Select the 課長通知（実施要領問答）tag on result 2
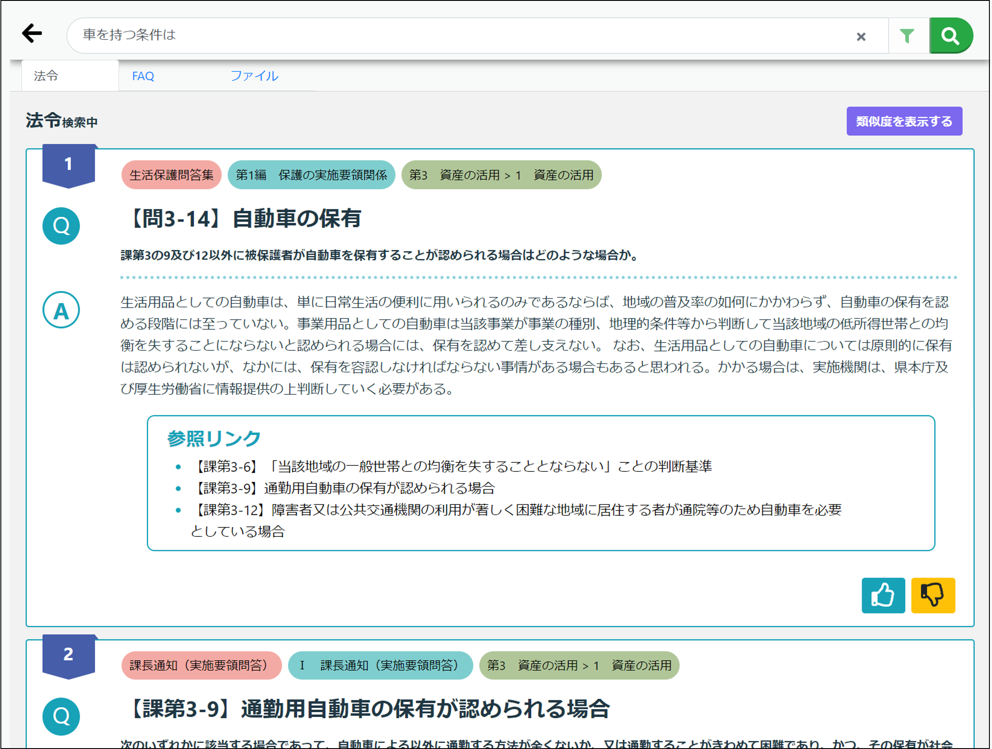 tap(202, 666)
